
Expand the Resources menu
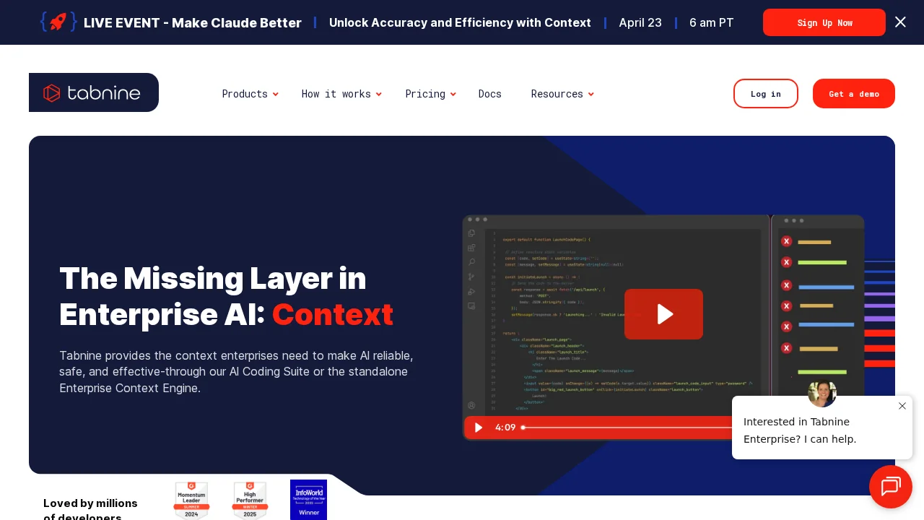[x=562, y=94]
